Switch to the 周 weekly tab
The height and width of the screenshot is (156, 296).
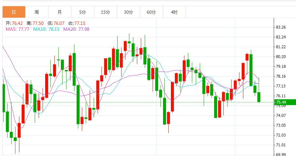point(37,12)
